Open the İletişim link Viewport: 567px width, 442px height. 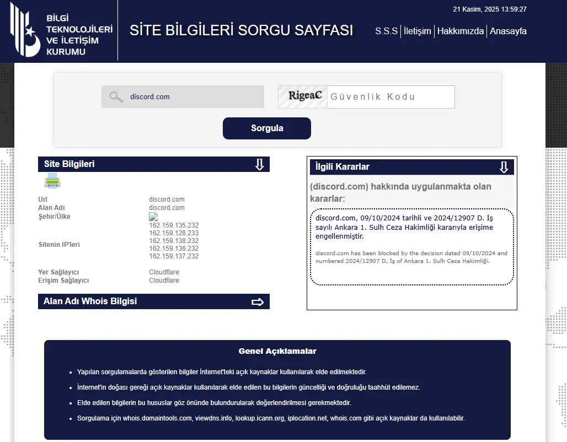pos(417,31)
